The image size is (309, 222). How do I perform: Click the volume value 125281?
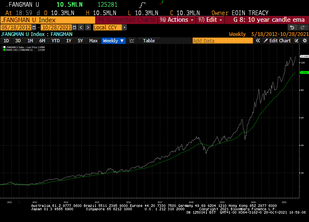pos(107,5)
